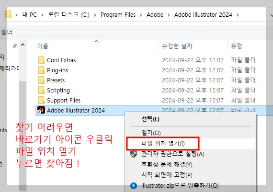
Task: Click modified date of Plug-ins
Action: coord(193,70)
